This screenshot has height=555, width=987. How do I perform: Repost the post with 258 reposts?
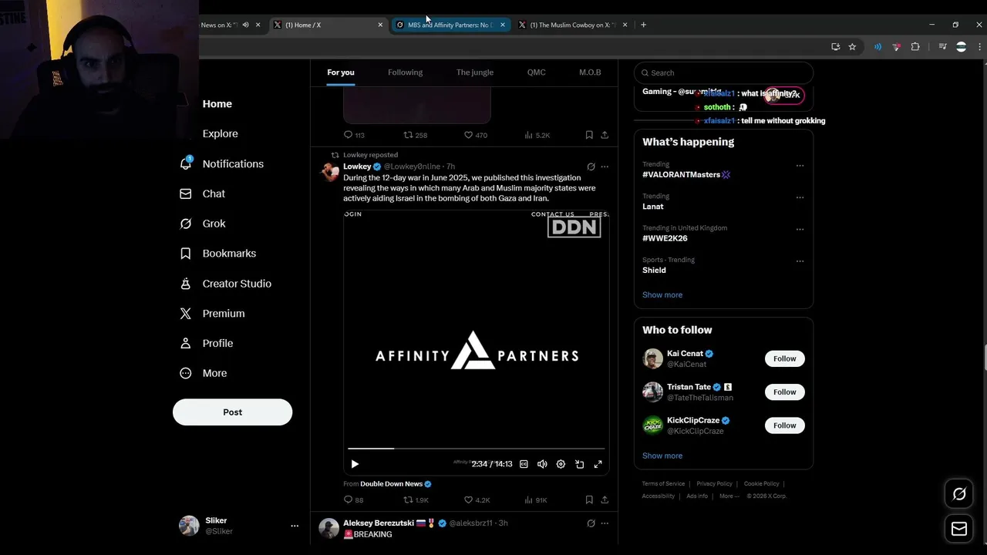416,135
